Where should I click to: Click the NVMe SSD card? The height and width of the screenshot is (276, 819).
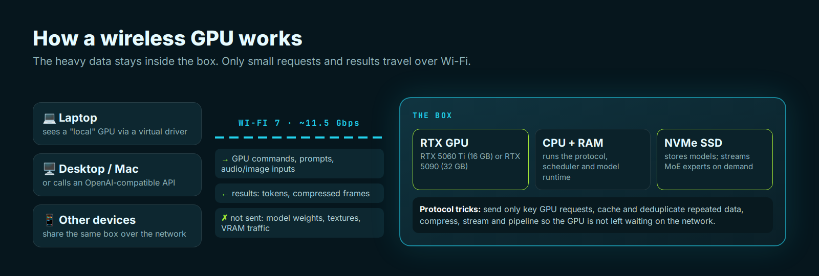point(715,159)
